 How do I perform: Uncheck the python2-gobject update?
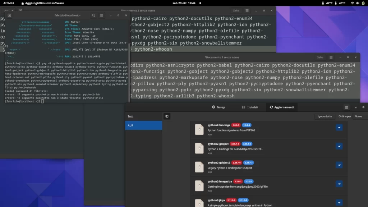click(339, 146)
